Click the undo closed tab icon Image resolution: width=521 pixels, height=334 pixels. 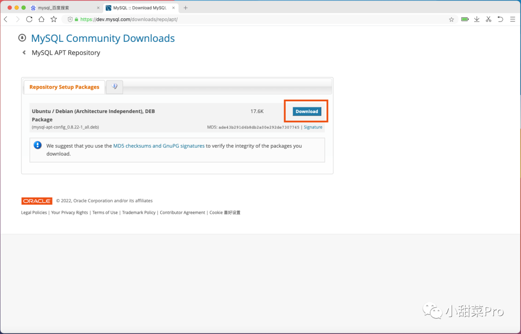[x=500, y=19]
